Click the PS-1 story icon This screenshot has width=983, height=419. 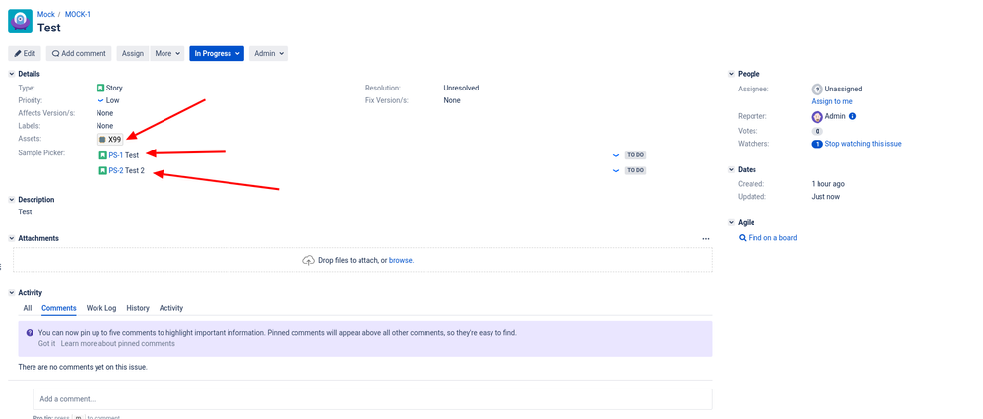102,154
